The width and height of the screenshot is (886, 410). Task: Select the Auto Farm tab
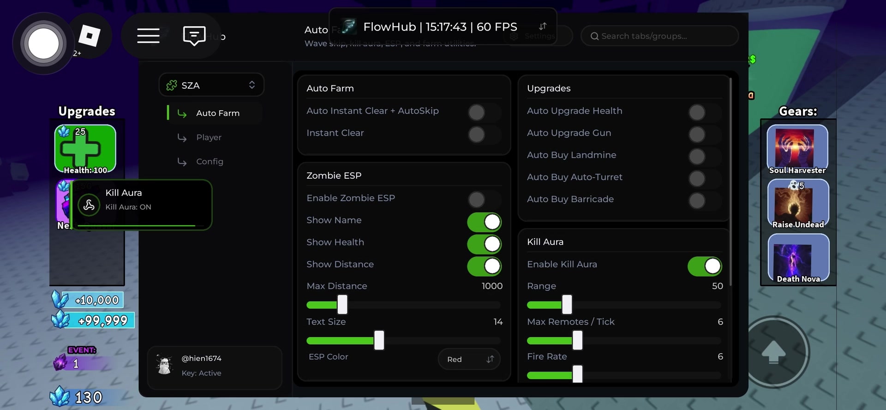point(215,113)
